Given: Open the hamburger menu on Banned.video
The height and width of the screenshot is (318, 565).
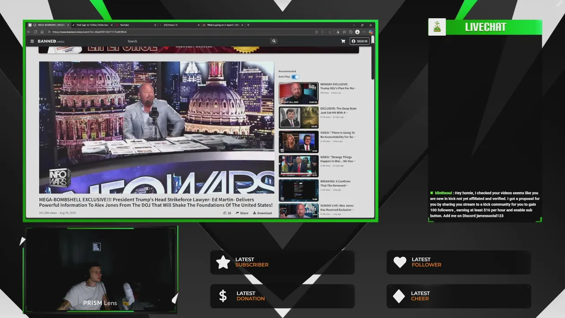Looking at the screenshot, I should click(32, 41).
